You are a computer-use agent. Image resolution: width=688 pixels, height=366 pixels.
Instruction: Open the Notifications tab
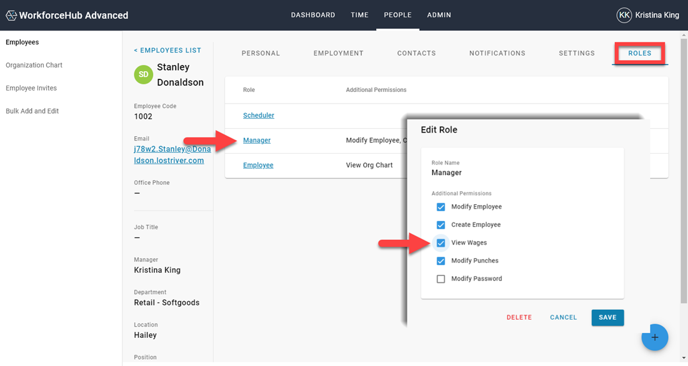pyautogui.click(x=497, y=54)
